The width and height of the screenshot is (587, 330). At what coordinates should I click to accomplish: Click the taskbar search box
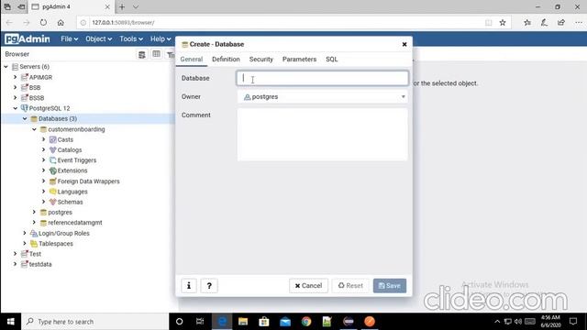[x=95, y=322]
